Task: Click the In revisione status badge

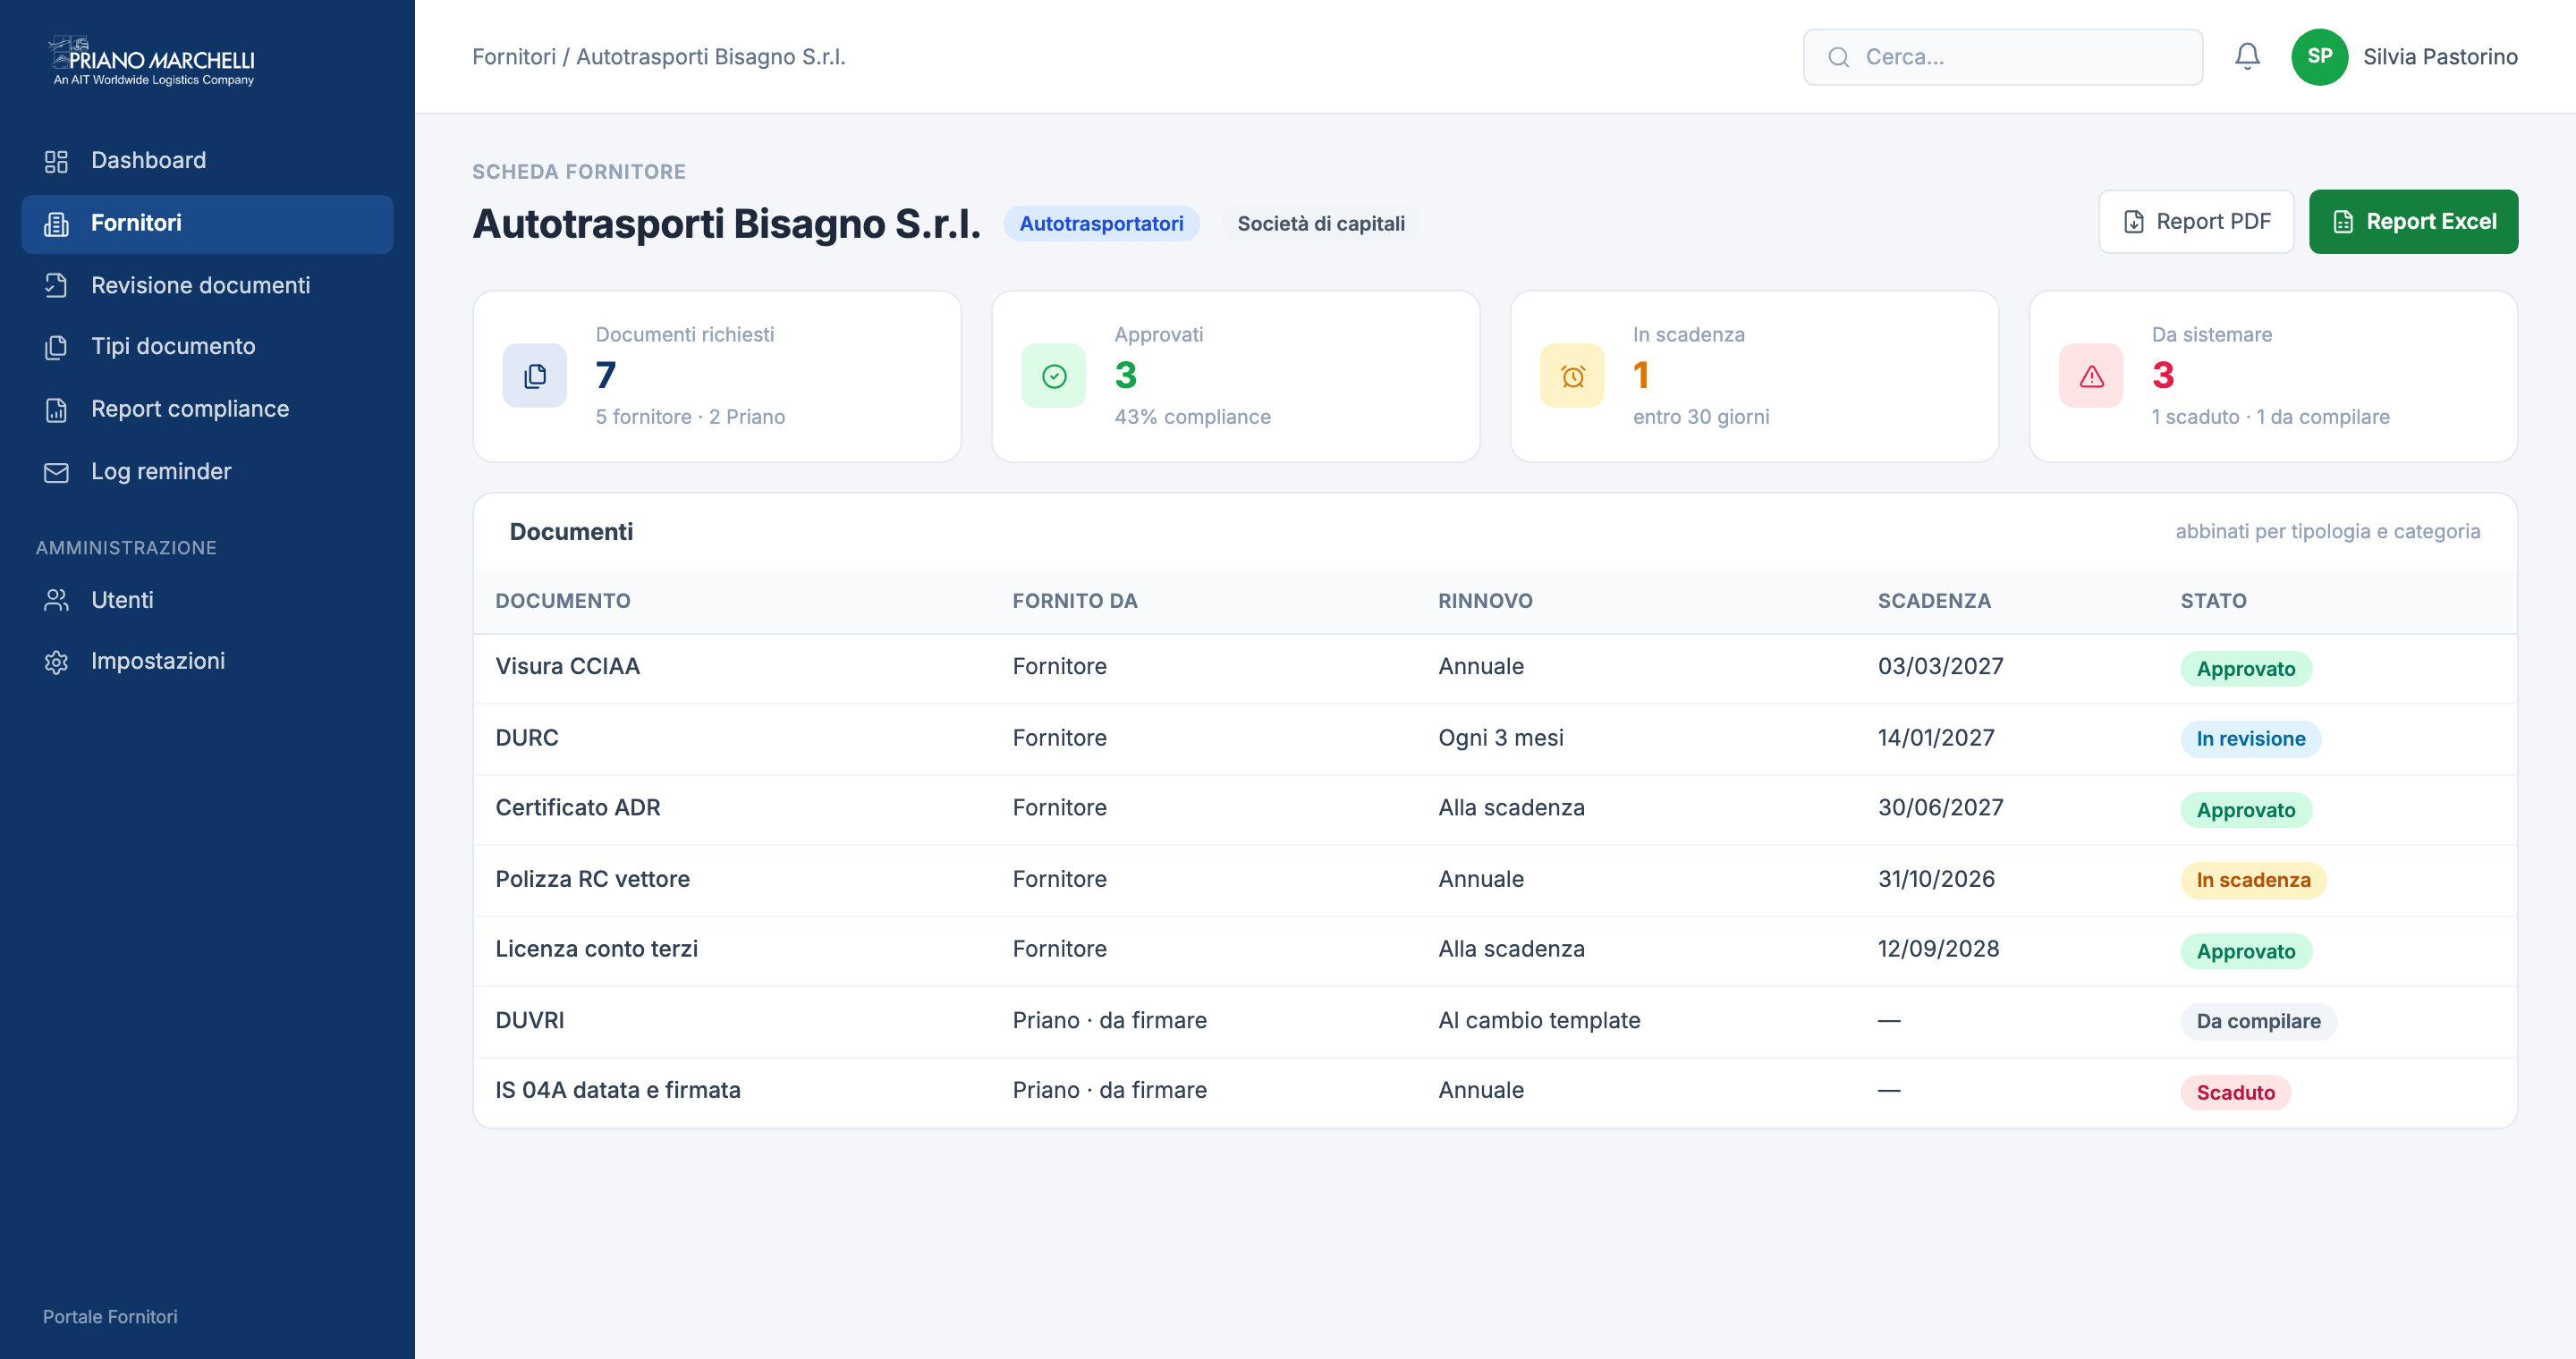Action: tap(2250, 739)
